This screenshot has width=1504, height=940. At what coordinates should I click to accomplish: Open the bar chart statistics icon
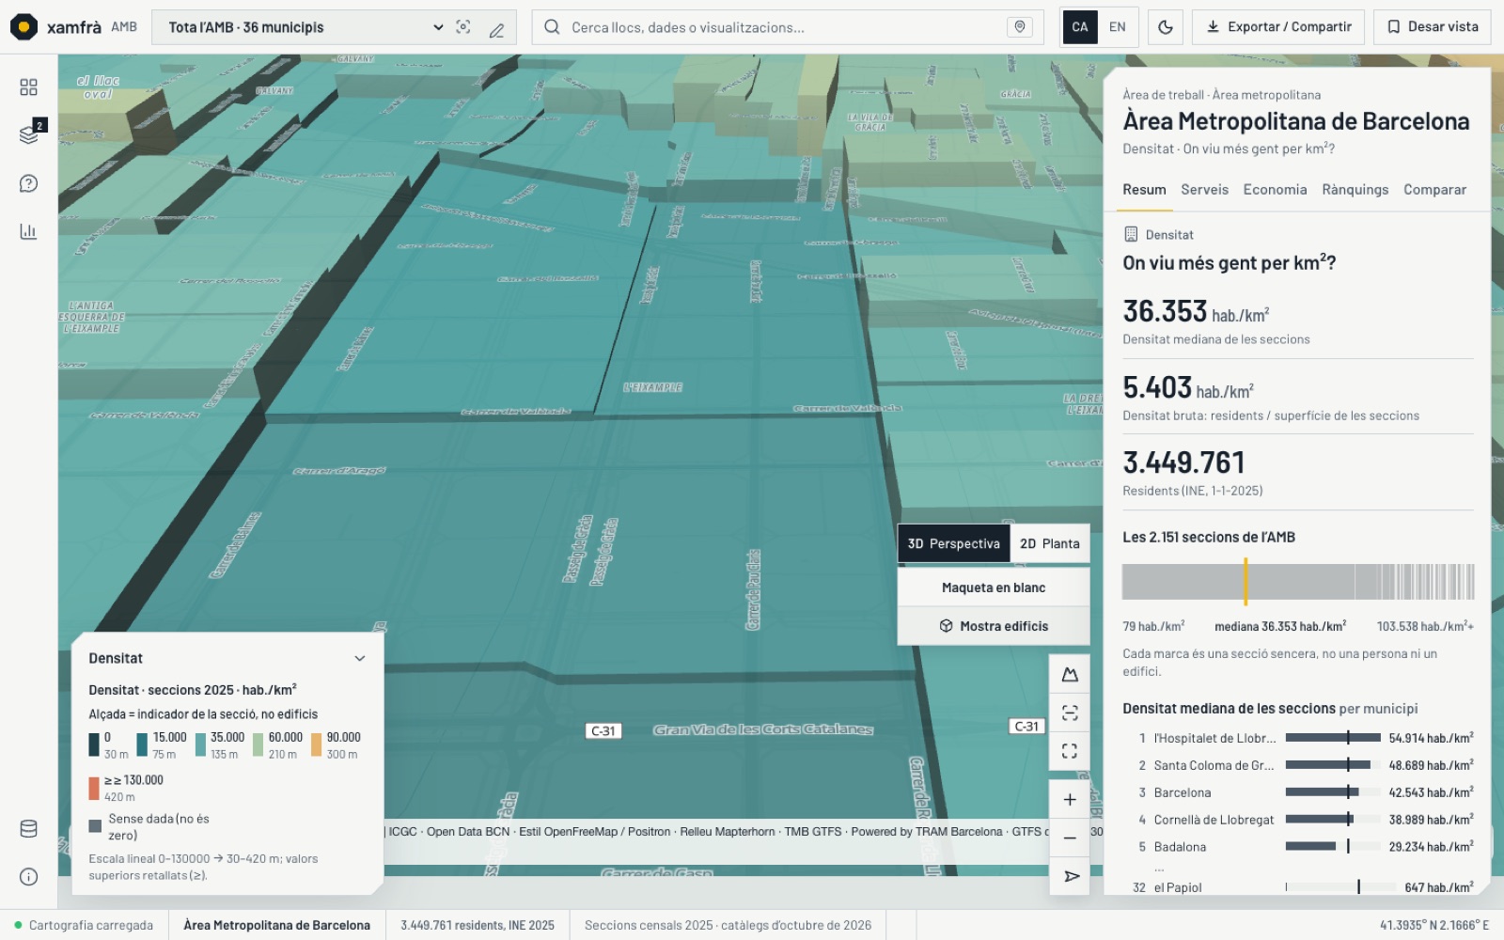coord(28,231)
